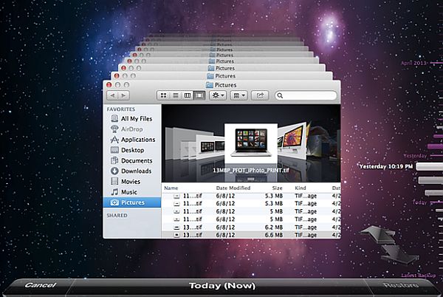Screen dimensions: 443x297
Task: Open Downloads folder in sidebar
Action: 132,171
